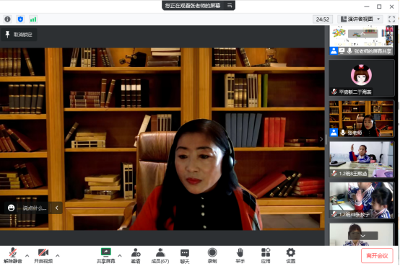This screenshot has height=266, width=400.
Task: Minimize the meeting window
Action: 367,6
